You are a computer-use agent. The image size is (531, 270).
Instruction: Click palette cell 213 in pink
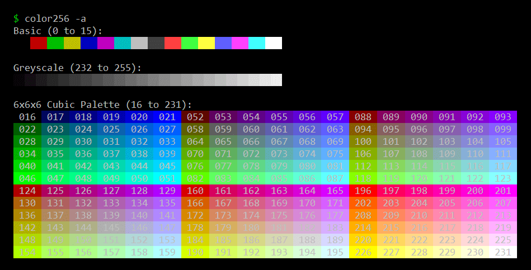[x=503, y=215]
